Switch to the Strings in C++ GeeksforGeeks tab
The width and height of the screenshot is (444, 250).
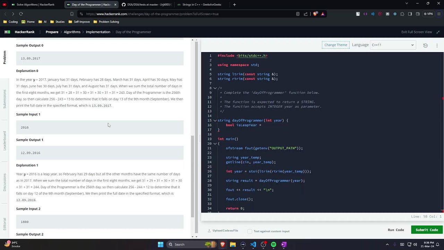[202, 5]
